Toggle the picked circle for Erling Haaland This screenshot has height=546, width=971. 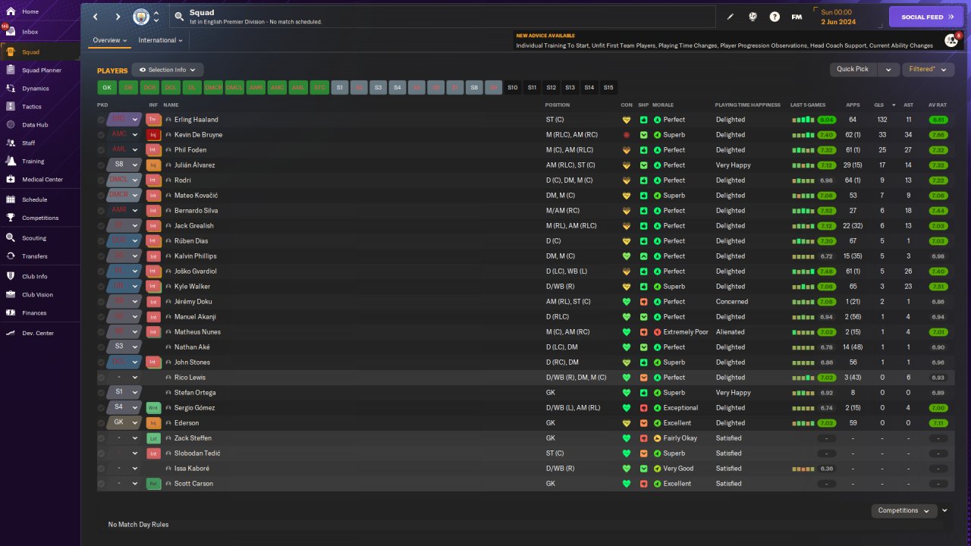click(102, 120)
